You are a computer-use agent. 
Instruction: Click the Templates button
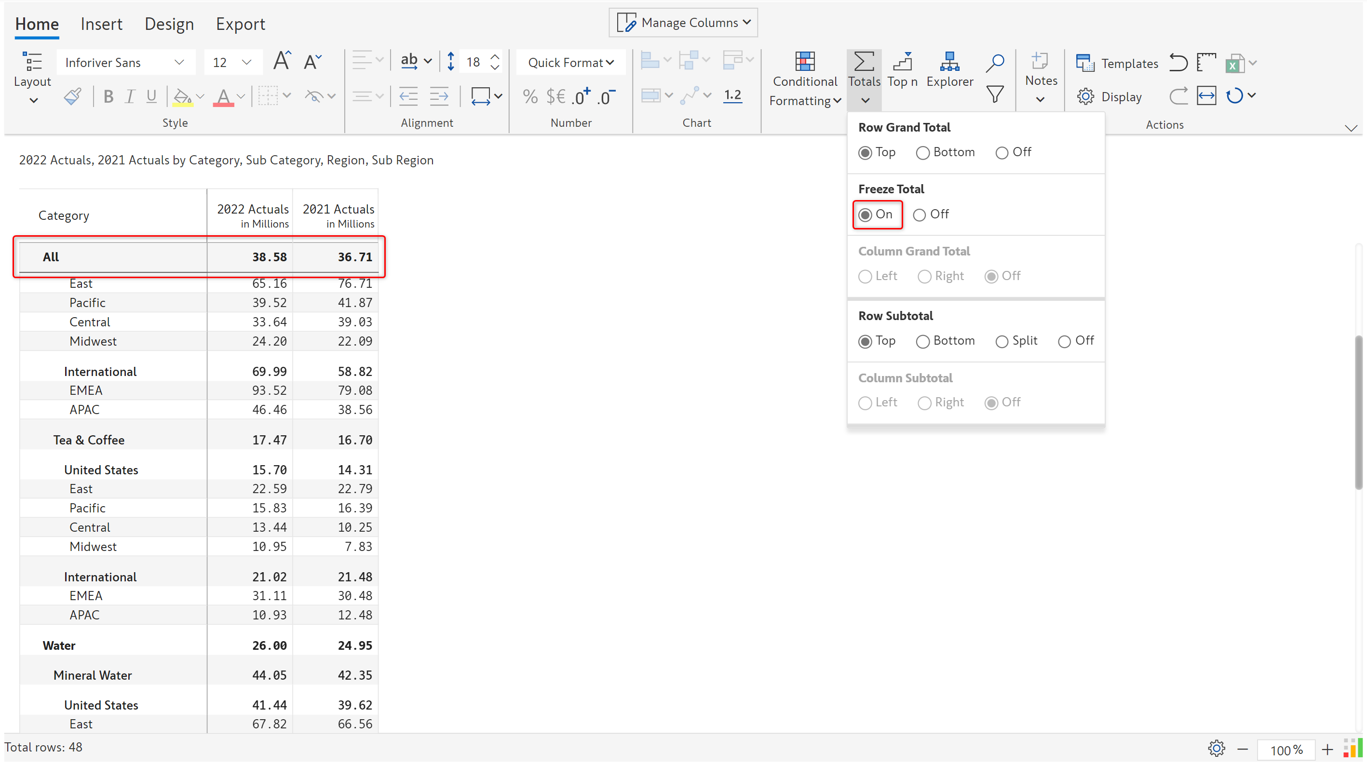coord(1117,63)
